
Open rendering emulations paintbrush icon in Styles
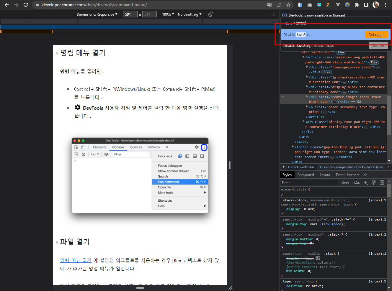click(374, 183)
